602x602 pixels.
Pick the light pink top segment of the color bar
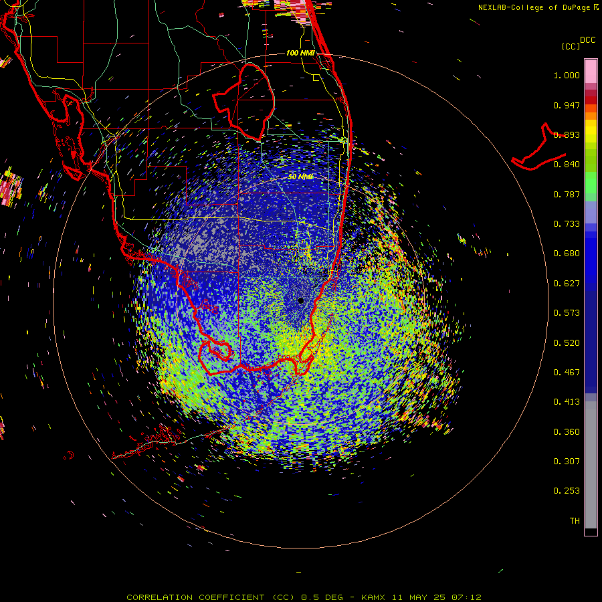click(591, 71)
